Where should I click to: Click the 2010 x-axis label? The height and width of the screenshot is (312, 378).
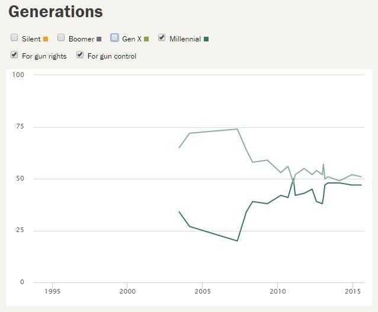[277, 291]
